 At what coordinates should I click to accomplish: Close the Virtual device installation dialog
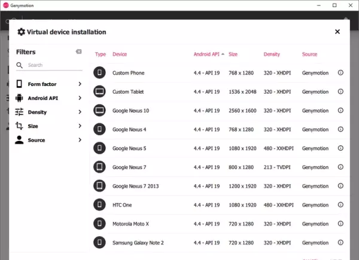tap(337, 32)
